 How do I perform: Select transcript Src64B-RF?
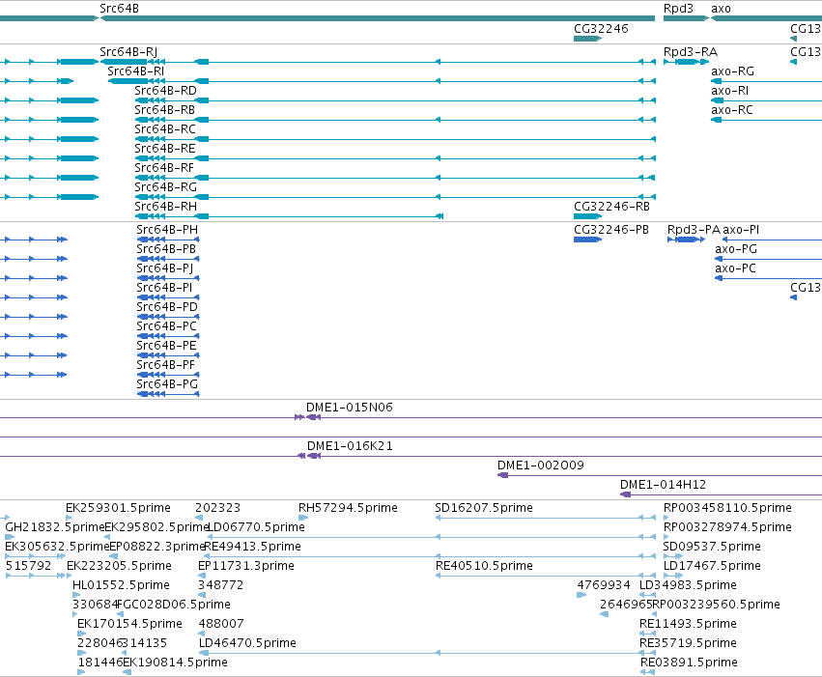click(164, 168)
